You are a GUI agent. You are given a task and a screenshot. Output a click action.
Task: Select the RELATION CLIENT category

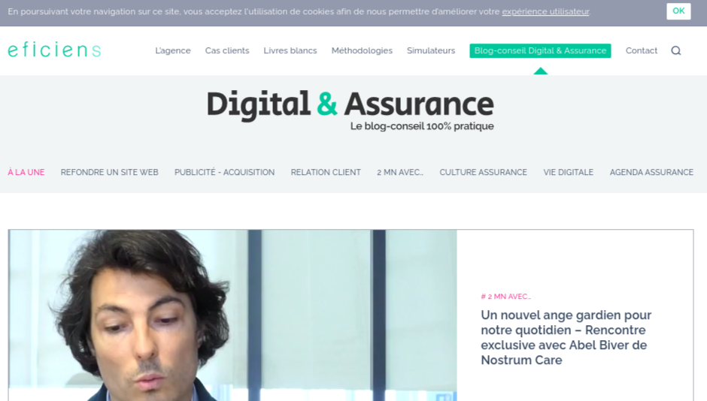[326, 173]
